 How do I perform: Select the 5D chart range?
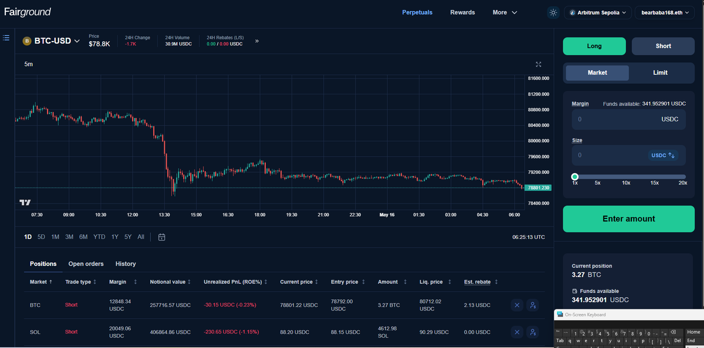[x=41, y=237]
